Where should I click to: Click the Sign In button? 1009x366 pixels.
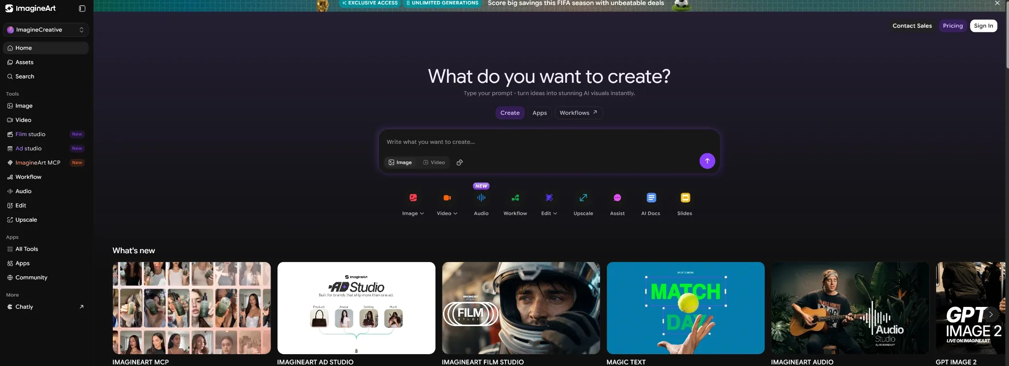983,26
